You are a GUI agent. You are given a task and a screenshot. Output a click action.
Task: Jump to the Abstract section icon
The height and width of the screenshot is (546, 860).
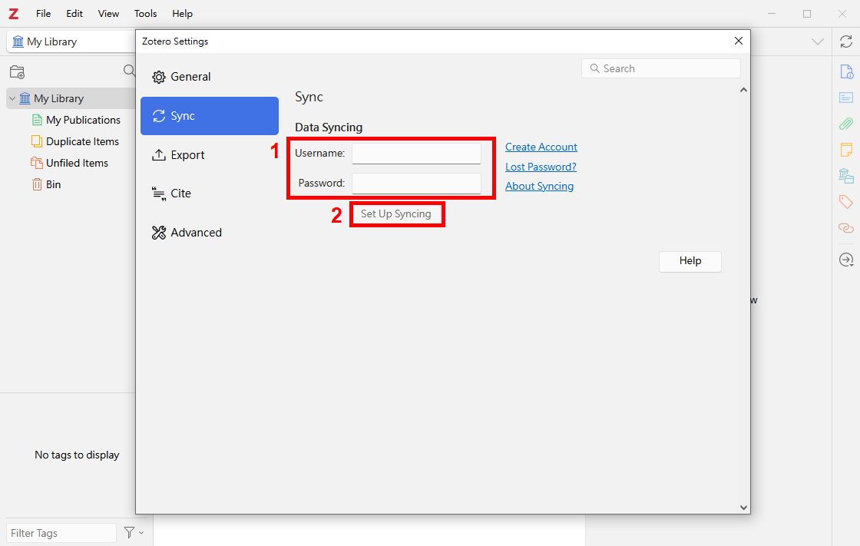point(845,98)
